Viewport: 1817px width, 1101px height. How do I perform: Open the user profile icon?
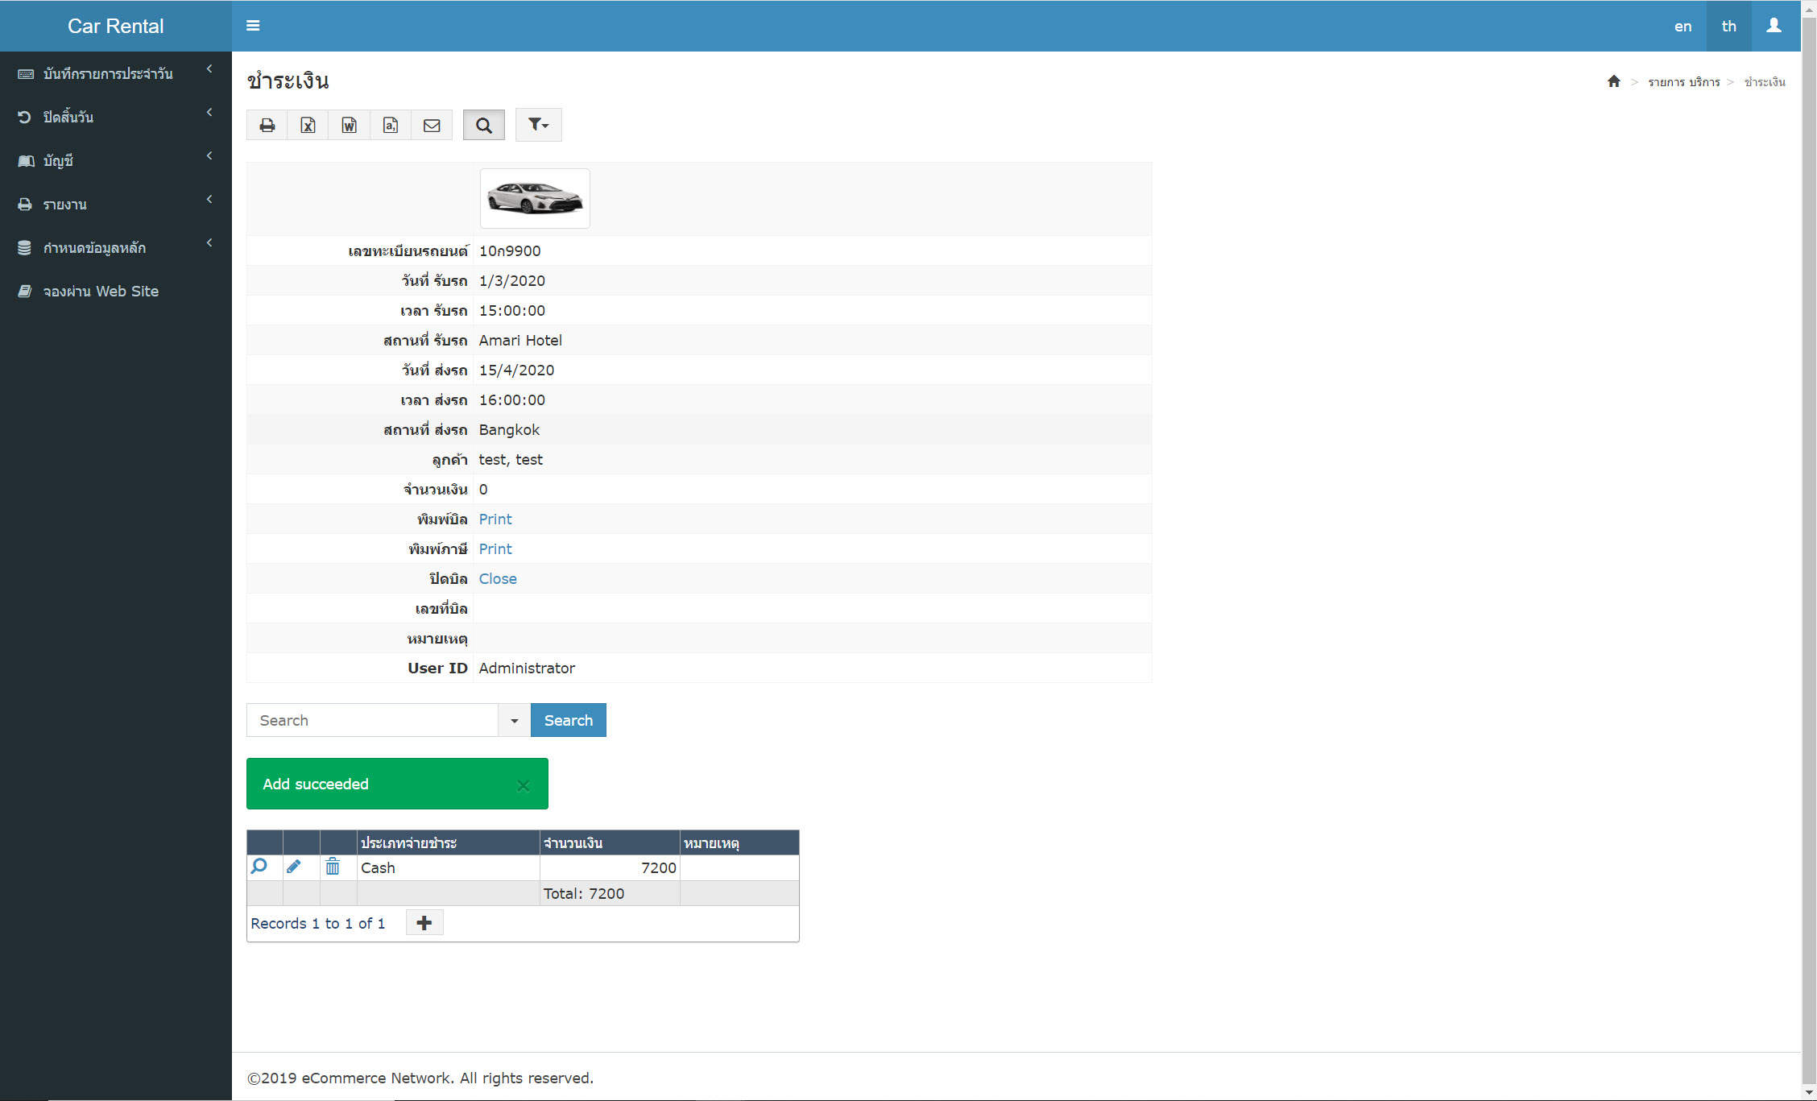pyautogui.click(x=1774, y=26)
